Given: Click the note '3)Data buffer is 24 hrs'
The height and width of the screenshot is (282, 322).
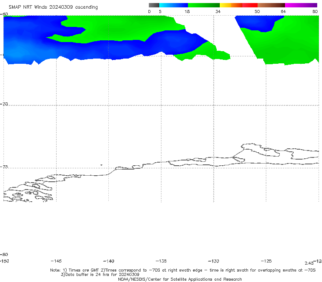Looking at the screenshot, I should 100,275.
